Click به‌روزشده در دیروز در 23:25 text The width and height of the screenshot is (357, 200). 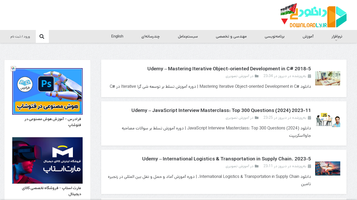285,118
